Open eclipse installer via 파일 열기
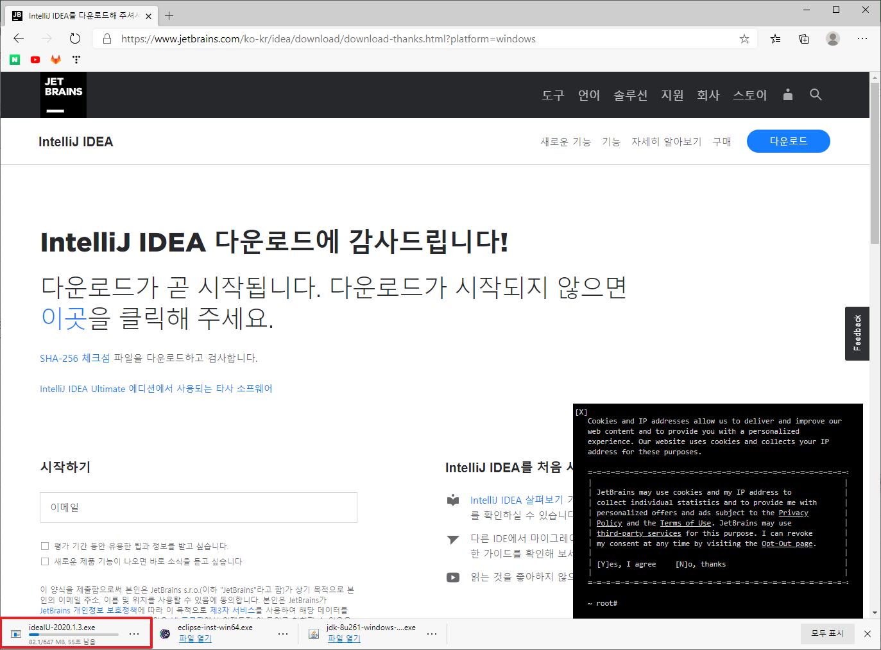This screenshot has height=650, width=881. pos(195,638)
